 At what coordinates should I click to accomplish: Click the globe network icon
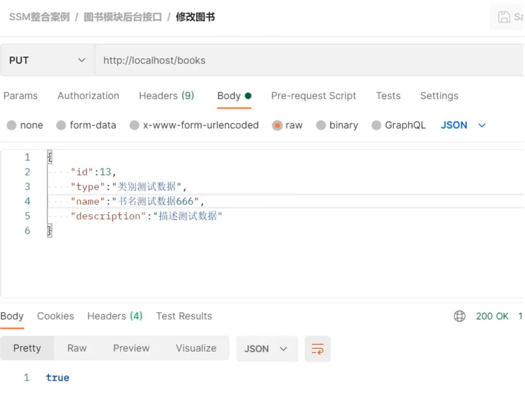460,316
